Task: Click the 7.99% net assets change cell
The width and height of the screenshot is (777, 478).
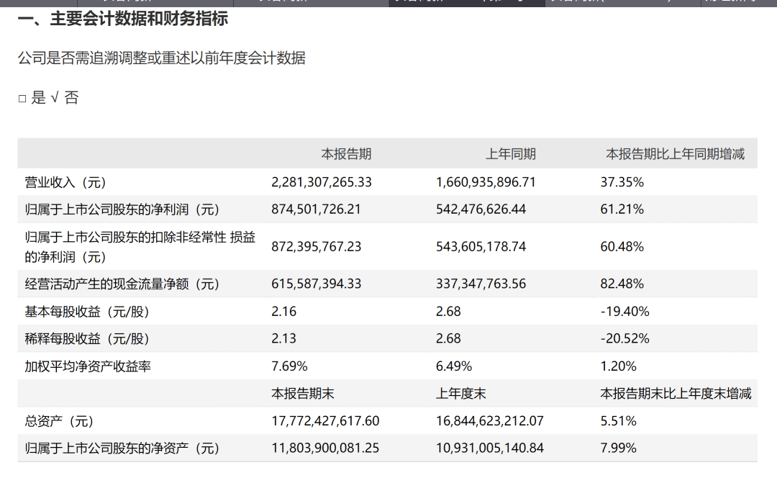Action: pyautogui.click(x=618, y=448)
